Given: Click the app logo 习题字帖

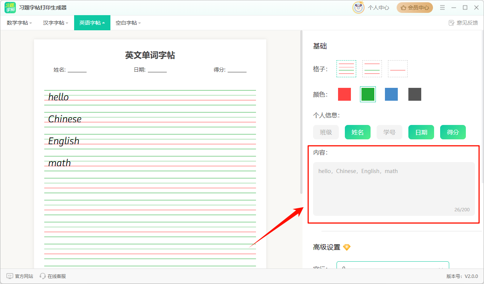Looking at the screenshot, I should pos(10,8).
